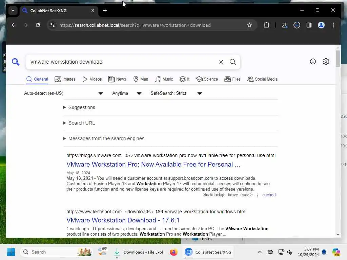
Task: Open the Chrome profile avatar
Action: (x=321, y=25)
